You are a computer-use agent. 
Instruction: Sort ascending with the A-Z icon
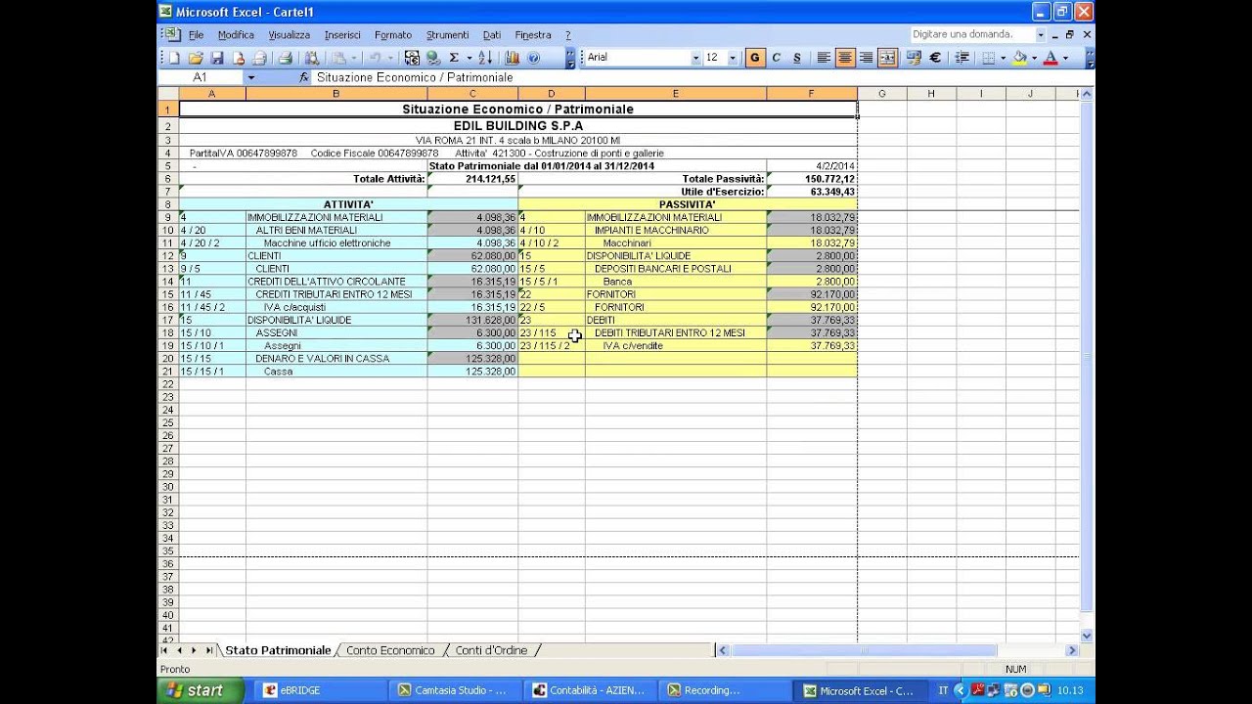click(484, 58)
